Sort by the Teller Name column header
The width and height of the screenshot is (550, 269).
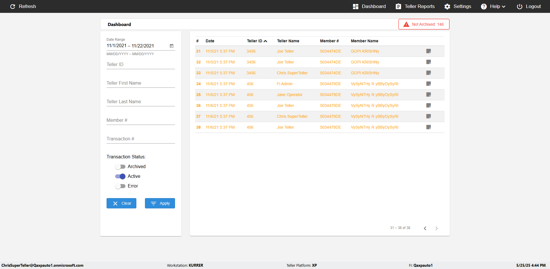click(x=288, y=41)
